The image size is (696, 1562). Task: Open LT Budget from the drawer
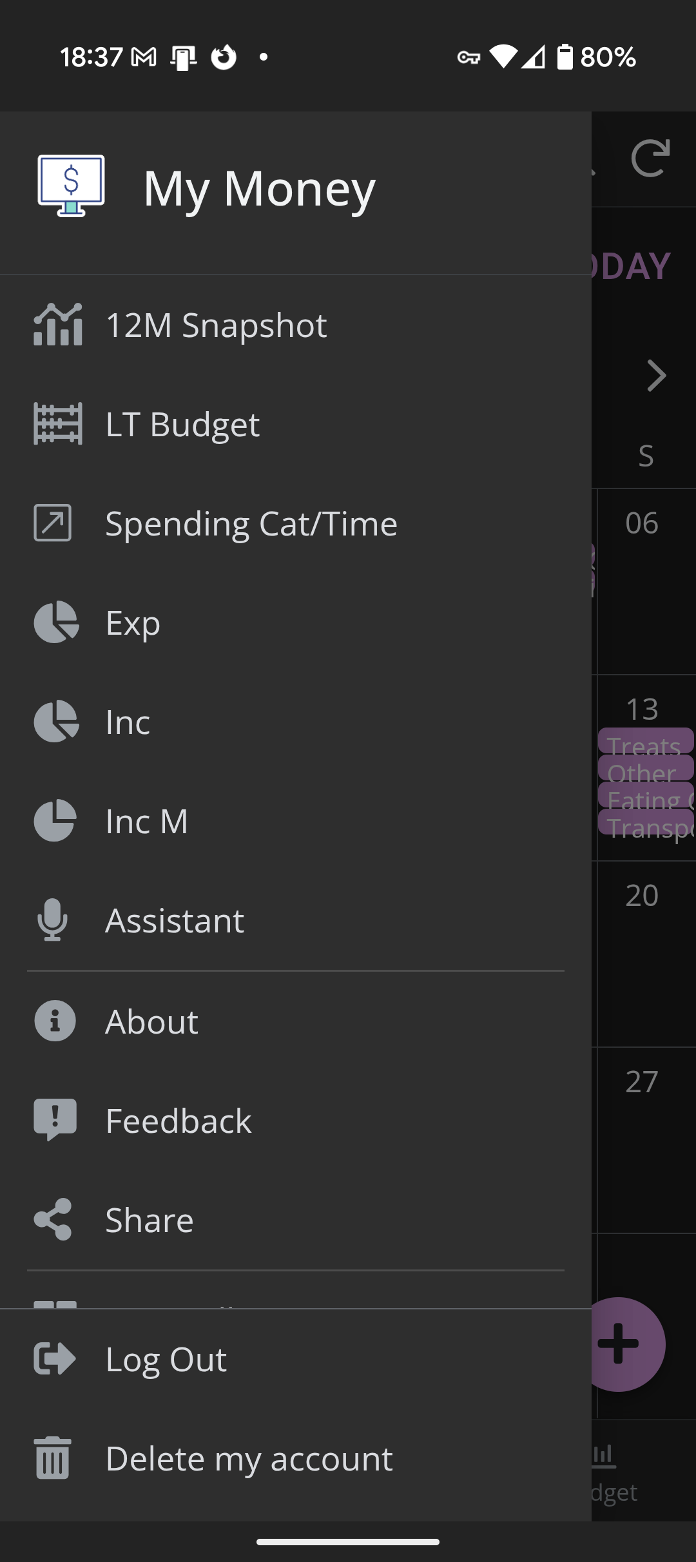click(x=182, y=424)
